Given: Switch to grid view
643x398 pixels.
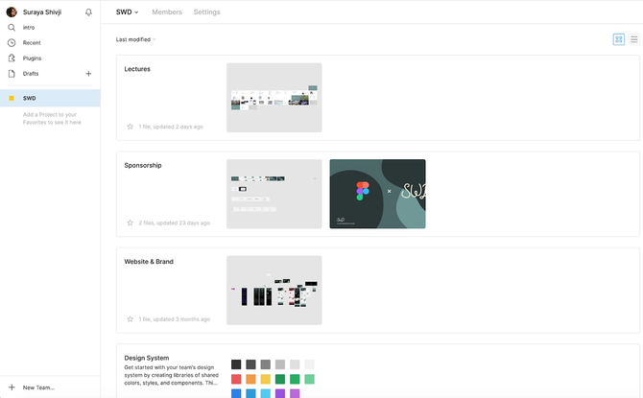Looking at the screenshot, I should pyautogui.click(x=618, y=39).
